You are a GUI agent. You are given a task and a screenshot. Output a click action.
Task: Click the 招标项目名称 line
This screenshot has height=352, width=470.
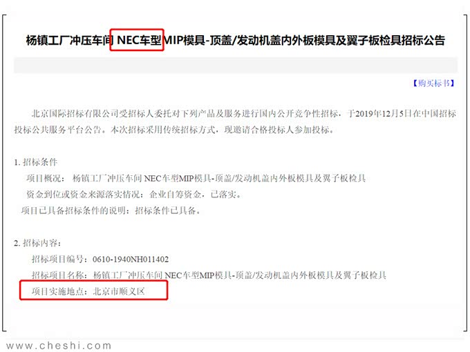[x=209, y=275]
